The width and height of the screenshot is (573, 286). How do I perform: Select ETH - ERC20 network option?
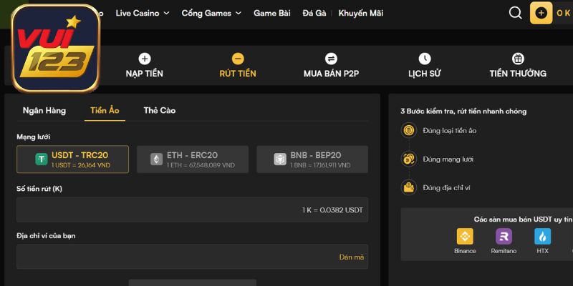[x=192, y=159]
